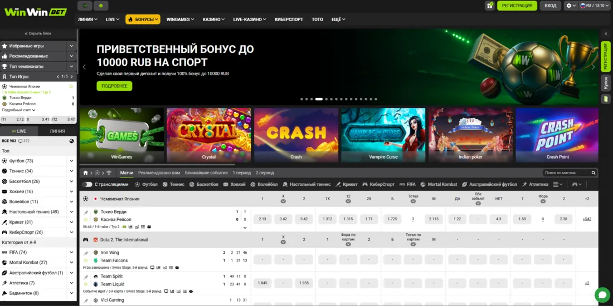Open more sports list menu icon dropdown

(x=558, y=184)
